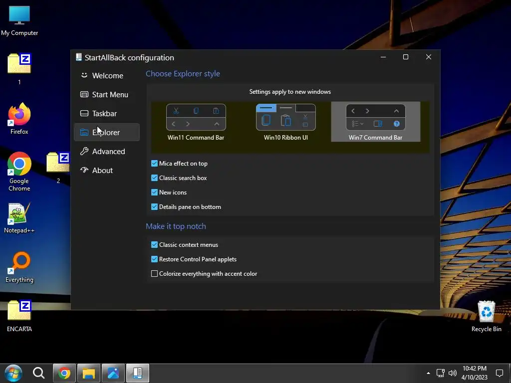The height and width of the screenshot is (383, 511).
Task: Open Chrome from the taskbar
Action: 64,373
